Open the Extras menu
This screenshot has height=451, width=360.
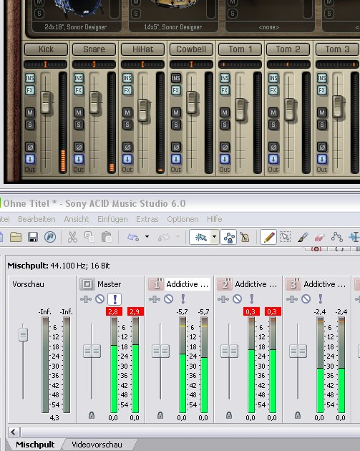point(147,219)
